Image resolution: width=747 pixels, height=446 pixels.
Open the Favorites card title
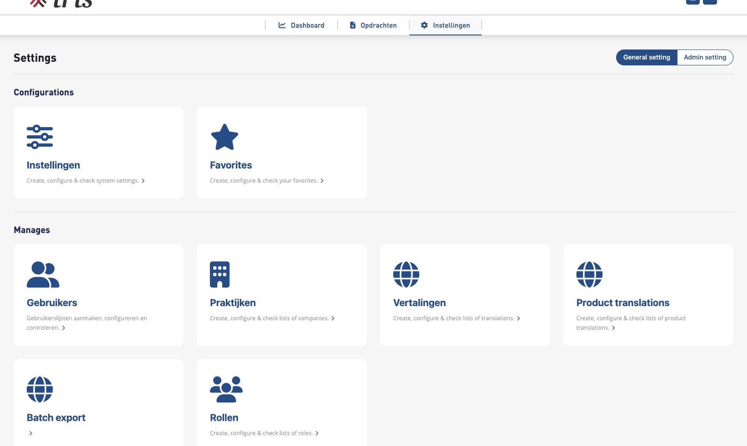[231, 165]
